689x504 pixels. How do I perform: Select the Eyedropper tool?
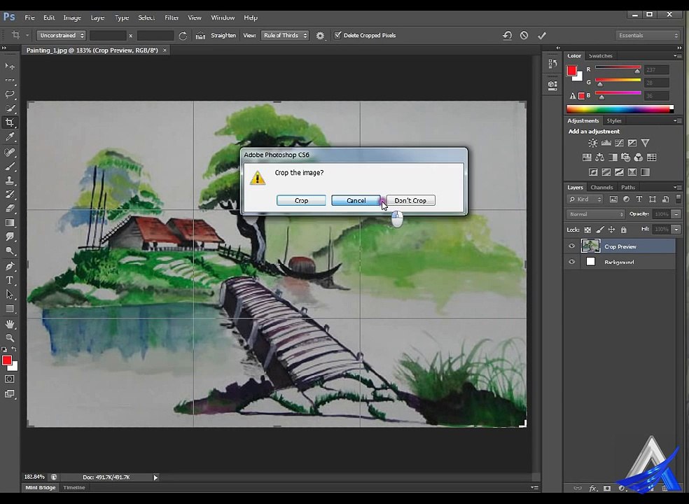pyautogui.click(x=10, y=137)
